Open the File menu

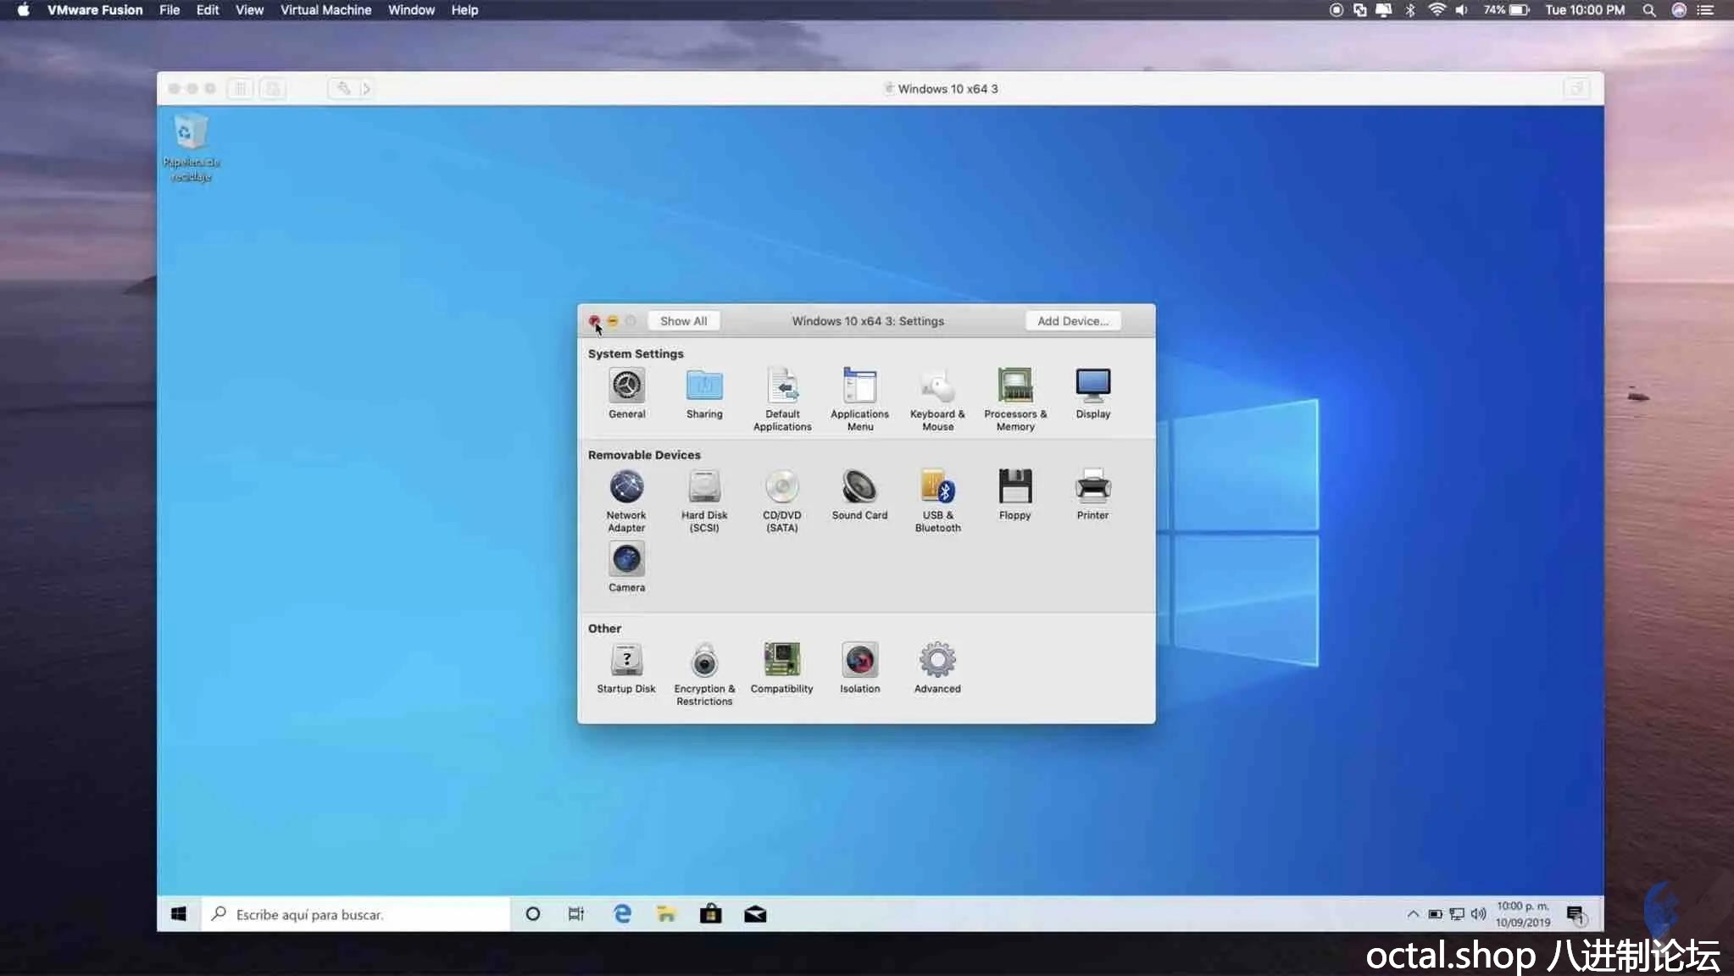170,10
